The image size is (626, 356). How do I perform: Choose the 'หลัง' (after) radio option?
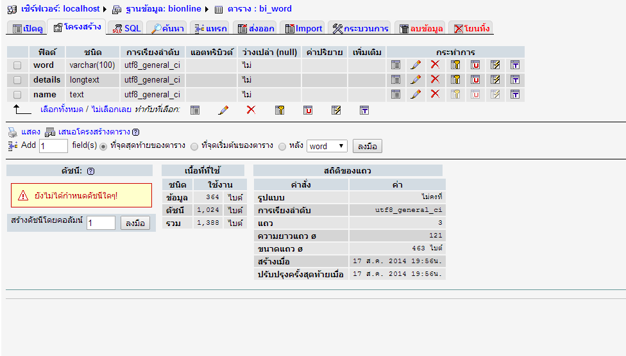click(282, 146)
